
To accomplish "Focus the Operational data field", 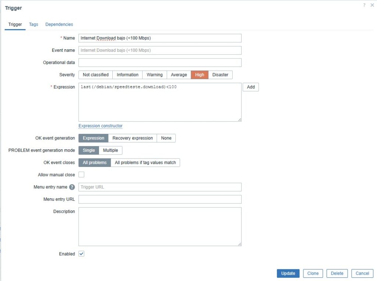I will pos(160,63).
